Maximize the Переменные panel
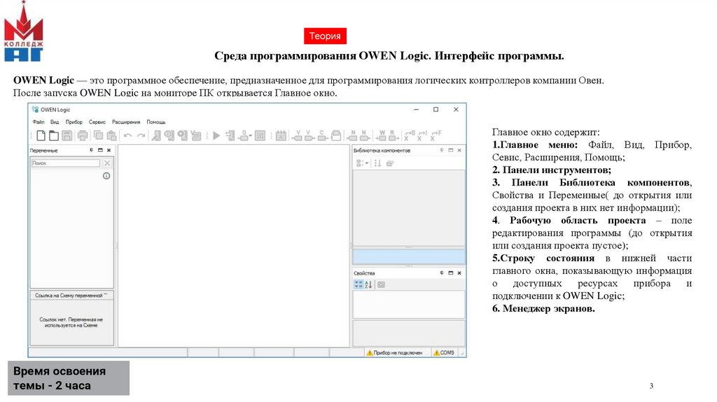Screen dimensions: 717x402 coord(100,150)
